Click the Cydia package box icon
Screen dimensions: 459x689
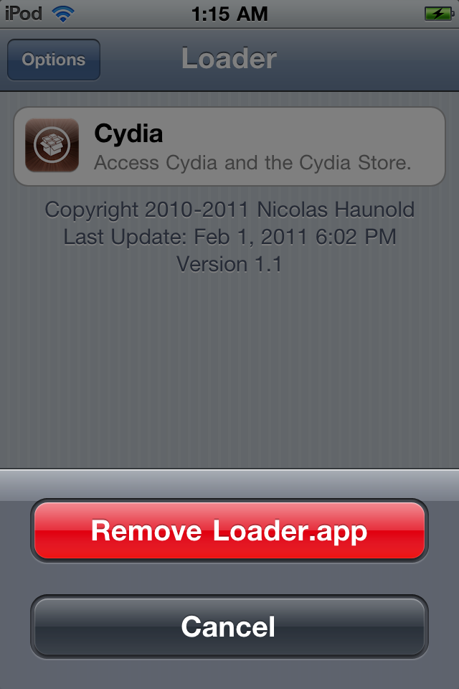[52, 145]
